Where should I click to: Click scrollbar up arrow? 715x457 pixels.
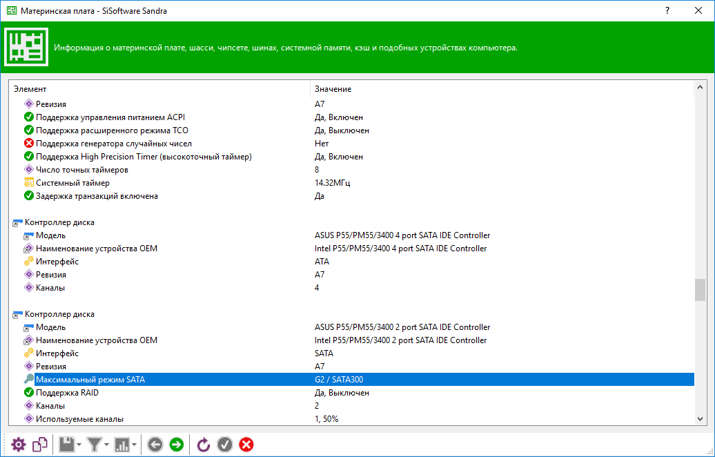point(700,87)
